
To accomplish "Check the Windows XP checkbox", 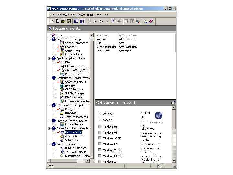I will click(100, 161).
